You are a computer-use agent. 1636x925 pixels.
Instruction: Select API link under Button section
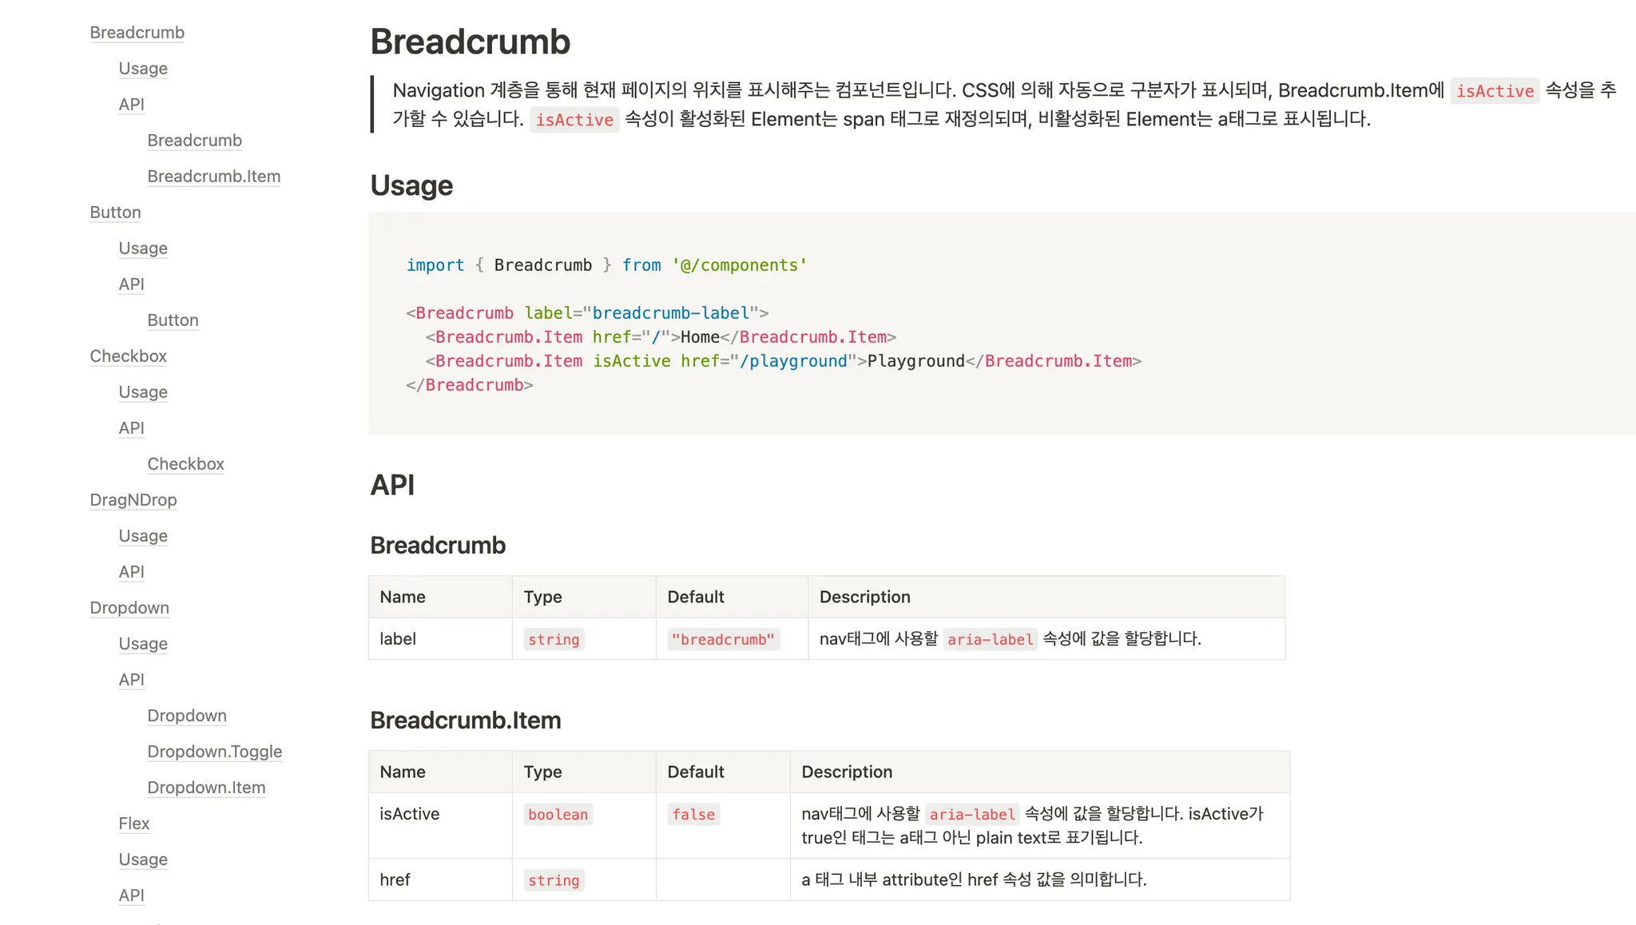coord(131,284)
